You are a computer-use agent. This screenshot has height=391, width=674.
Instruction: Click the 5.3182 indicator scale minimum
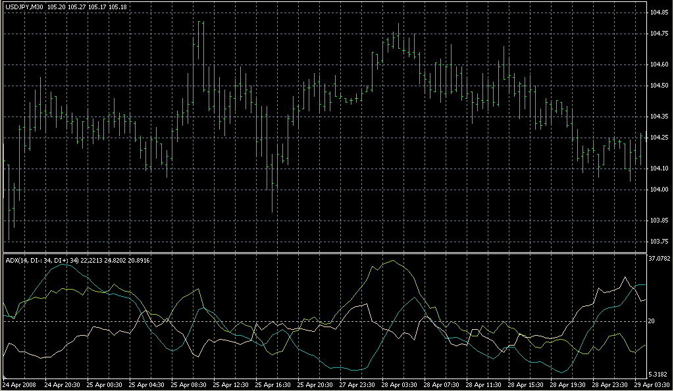pos(659,374)
